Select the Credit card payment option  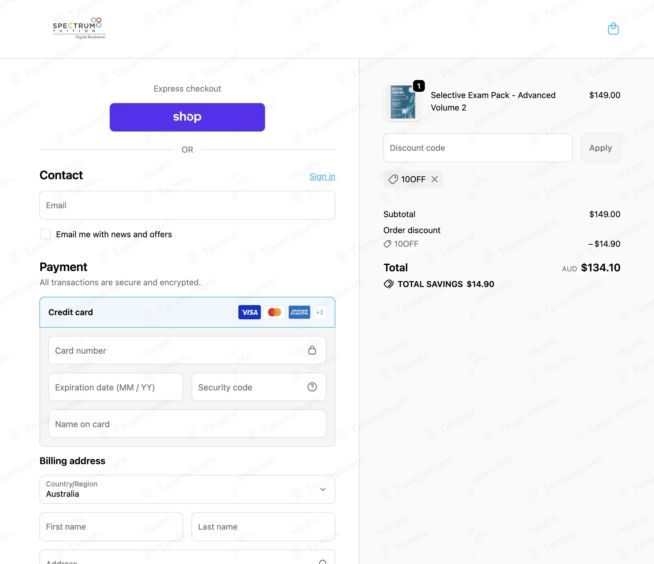(187, 312)
